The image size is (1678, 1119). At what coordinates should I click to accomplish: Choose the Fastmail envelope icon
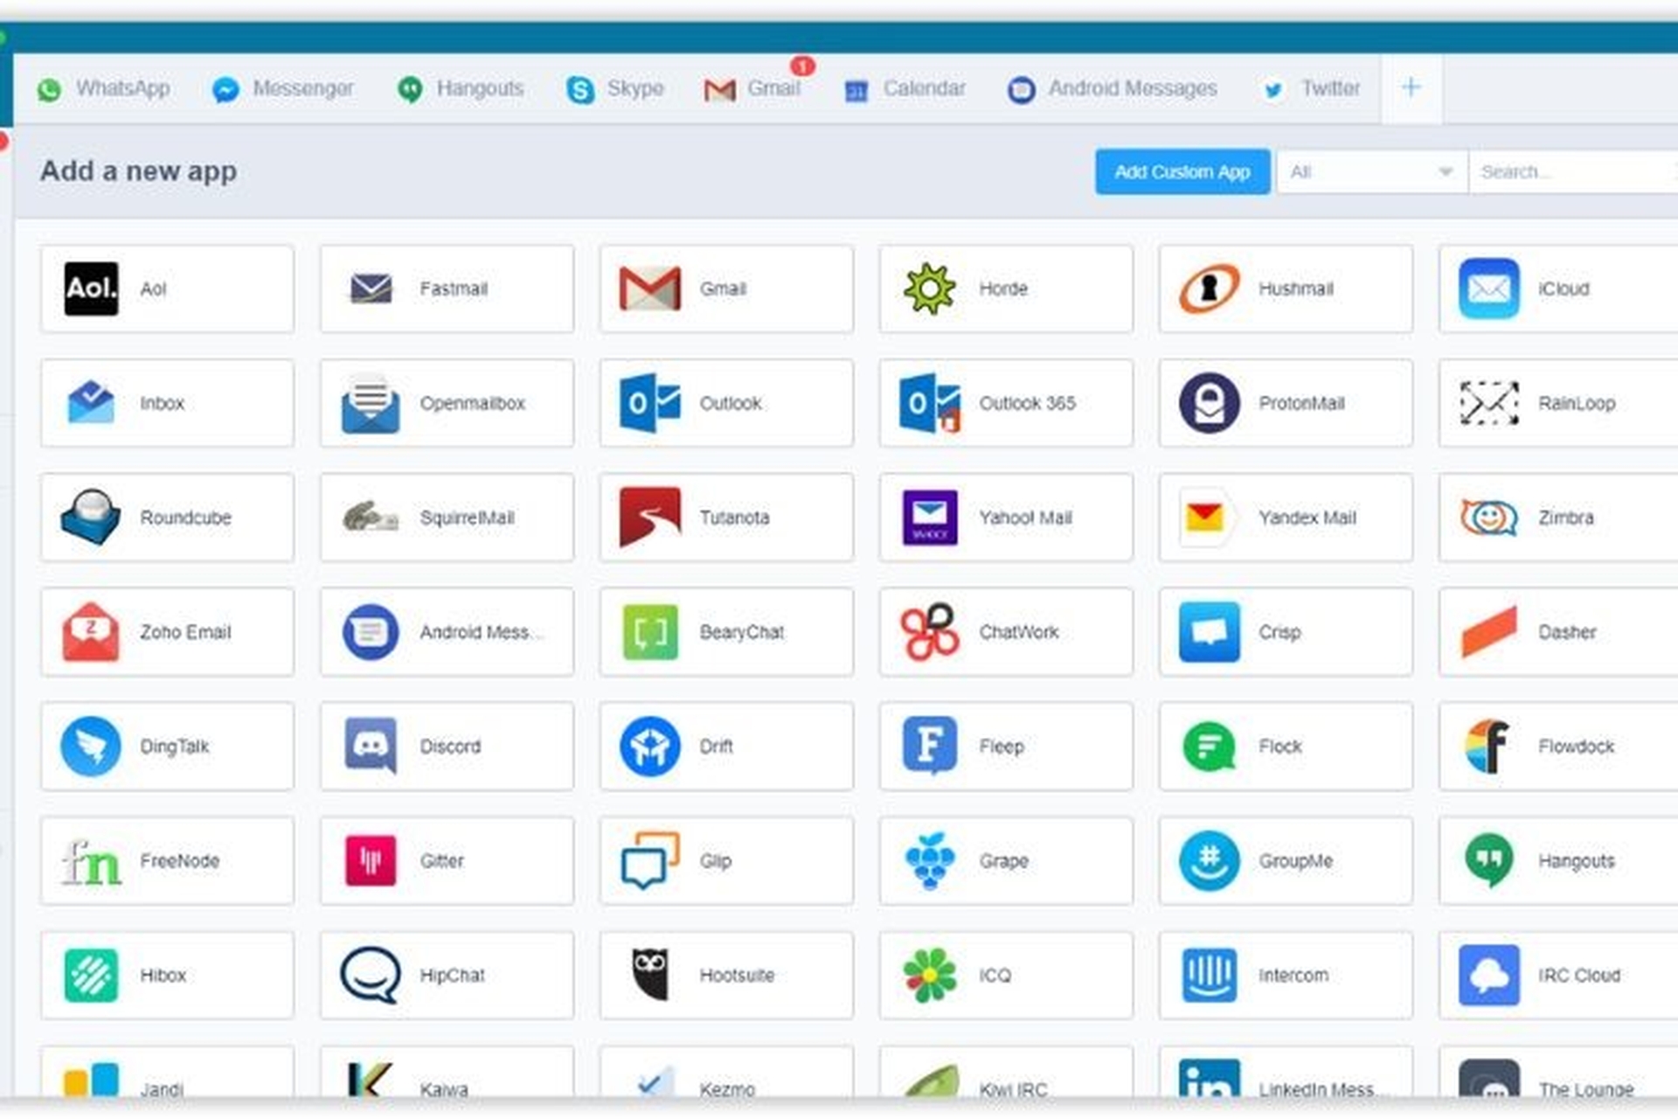(371, 288)
